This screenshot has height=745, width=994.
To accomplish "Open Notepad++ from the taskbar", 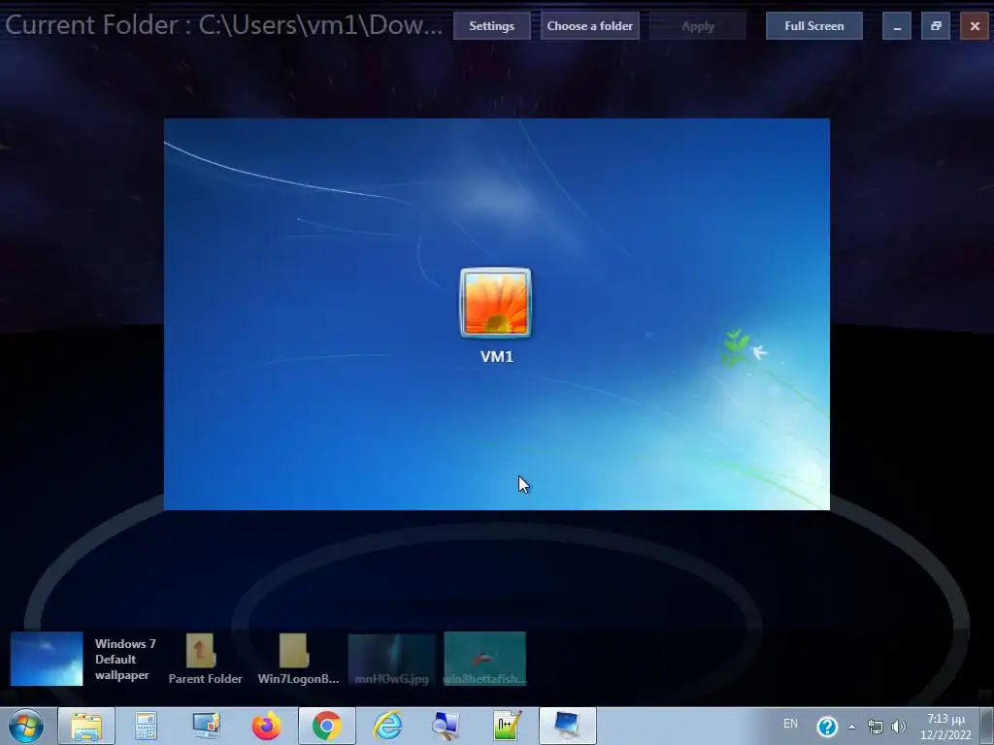I will pos(507,726).
